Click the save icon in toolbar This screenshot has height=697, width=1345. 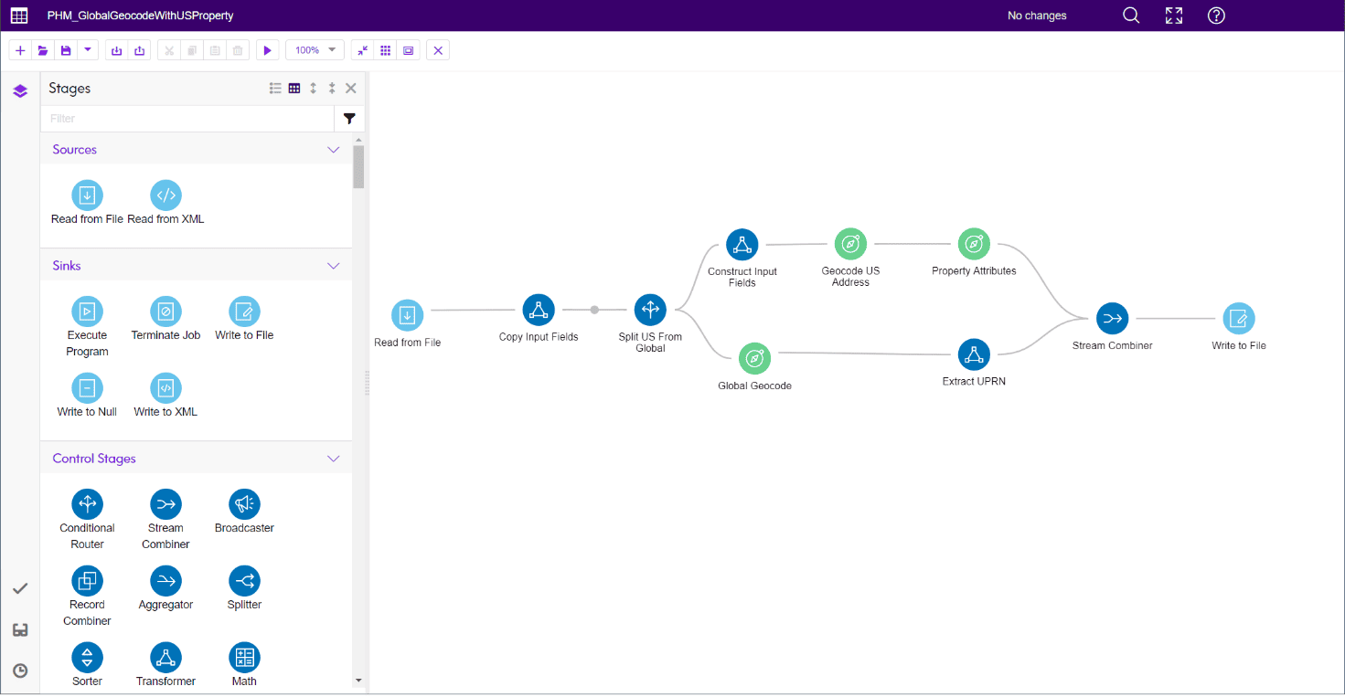[66, 51]
